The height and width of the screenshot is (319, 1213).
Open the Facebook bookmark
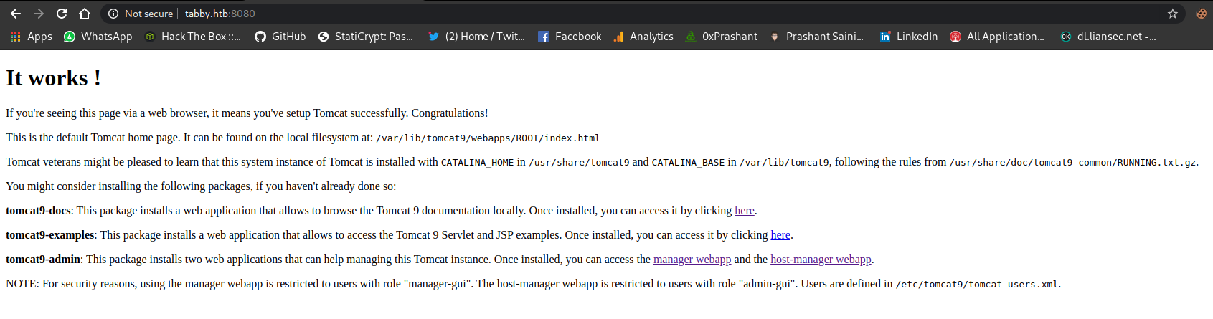(x=570, y=37)
